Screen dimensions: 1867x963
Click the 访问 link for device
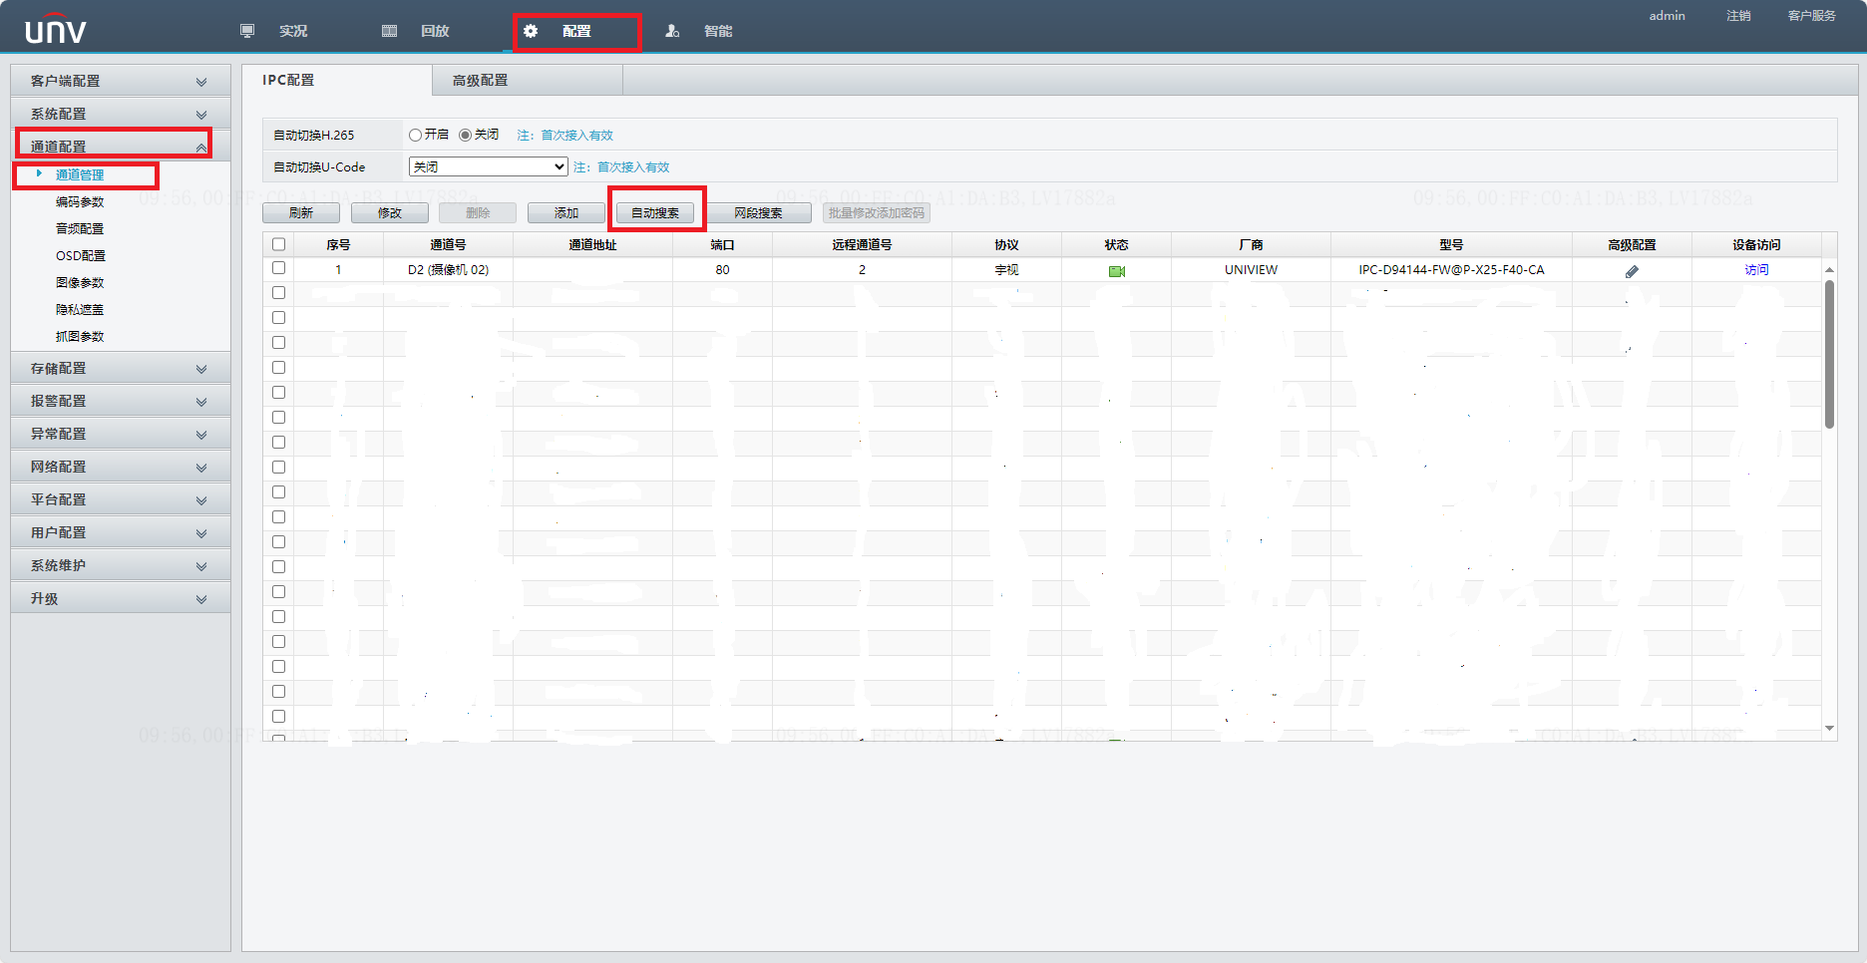pos(1756,270)
